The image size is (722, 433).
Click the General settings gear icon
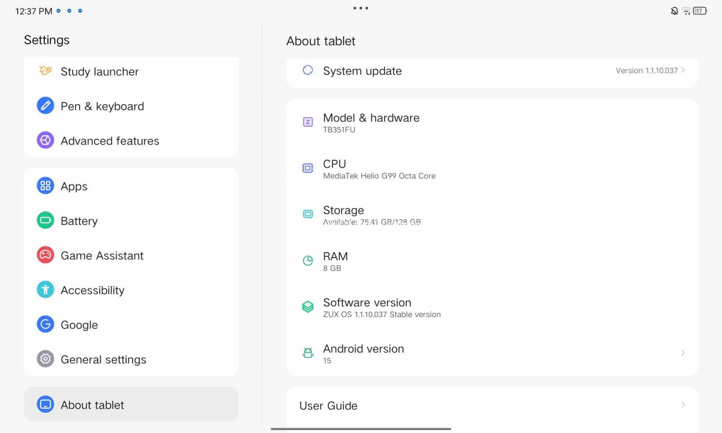45,359
